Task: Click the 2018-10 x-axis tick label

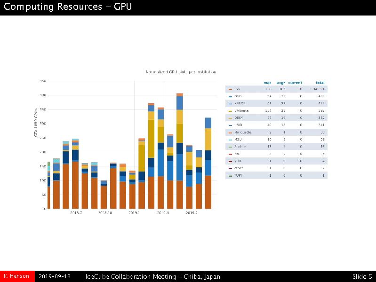Action: click(x=105, y=213)
